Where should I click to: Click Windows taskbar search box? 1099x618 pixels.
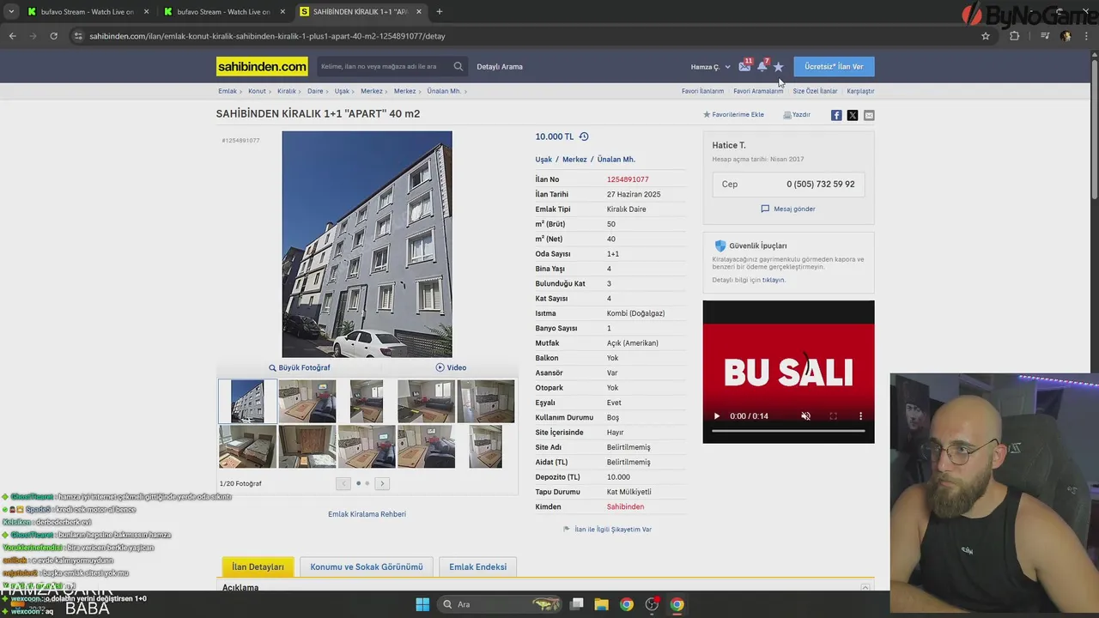498,604
